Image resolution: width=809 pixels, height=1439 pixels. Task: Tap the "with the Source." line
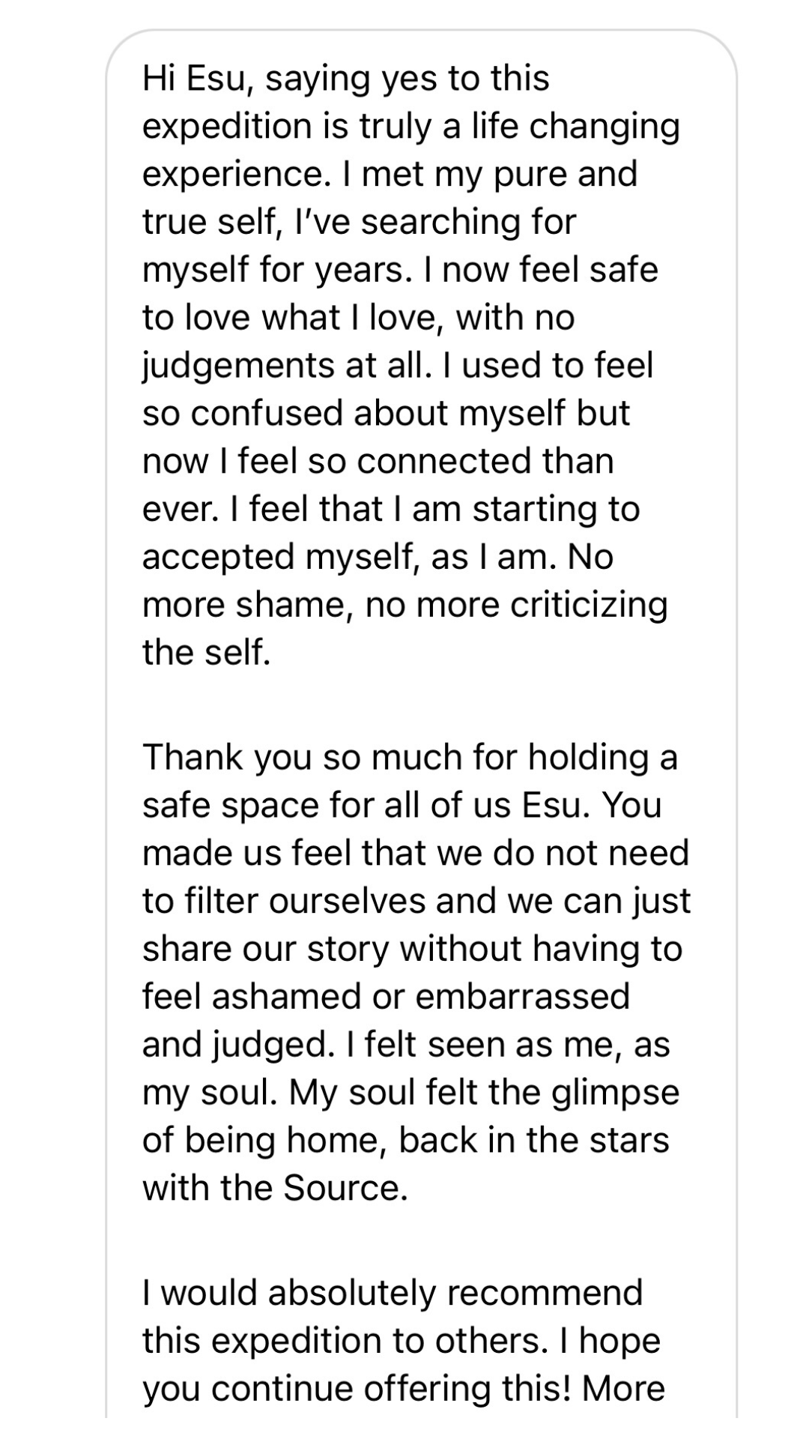[x=275, y=1188]
